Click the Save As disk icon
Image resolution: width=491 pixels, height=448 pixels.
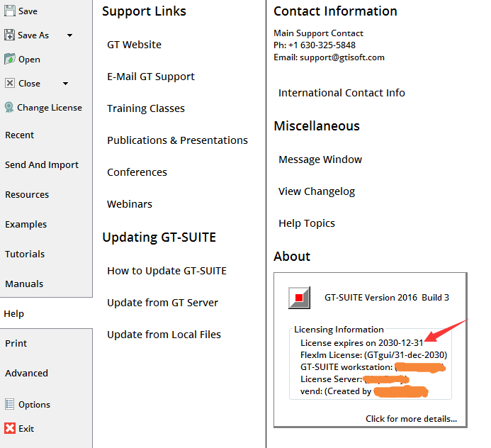point(9,35)
